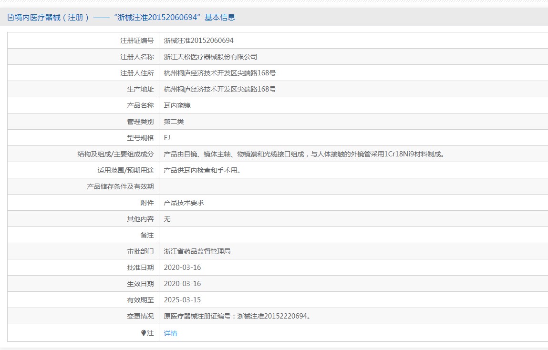Screen dimensions: 548x350
Task: Open the 详情 link in the 注 row
Action: (x=170, y=333)
